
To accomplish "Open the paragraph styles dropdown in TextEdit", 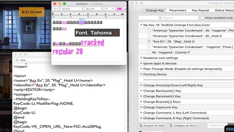I will [56, 9].
